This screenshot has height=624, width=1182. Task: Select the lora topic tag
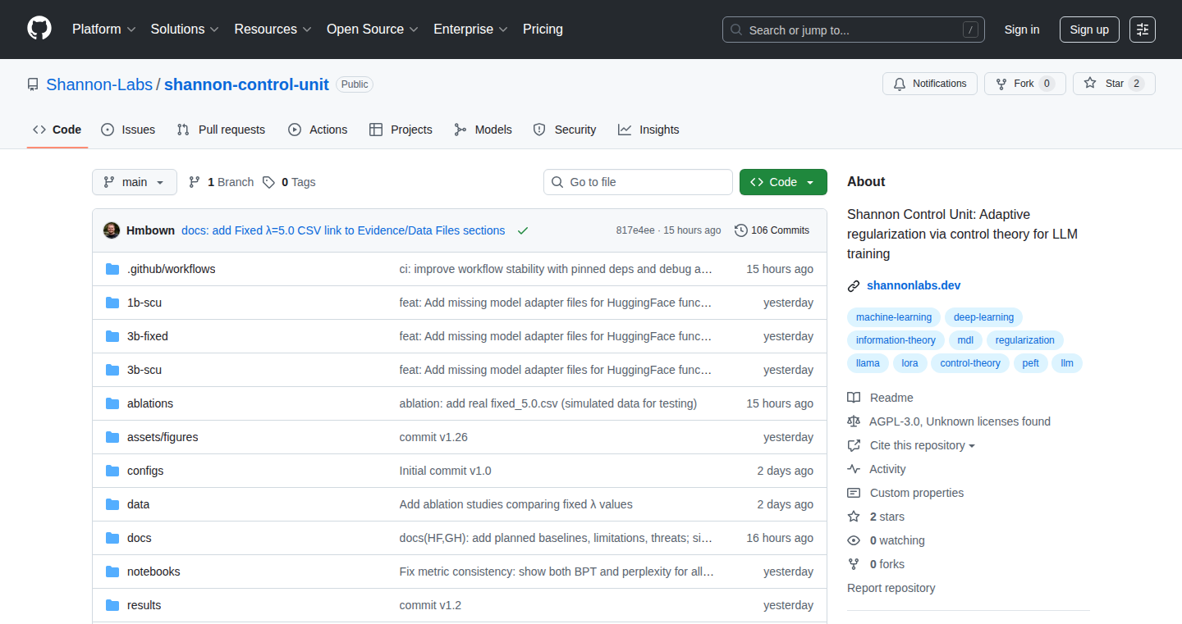[x=909, y=363]
